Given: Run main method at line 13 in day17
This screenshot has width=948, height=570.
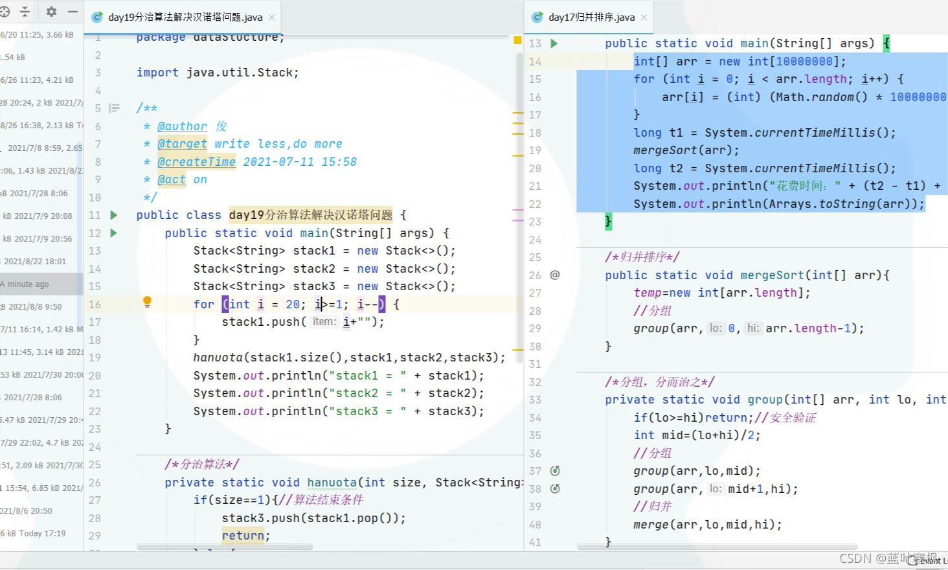Looking at the screenshot, I should [x=554, y=43].
